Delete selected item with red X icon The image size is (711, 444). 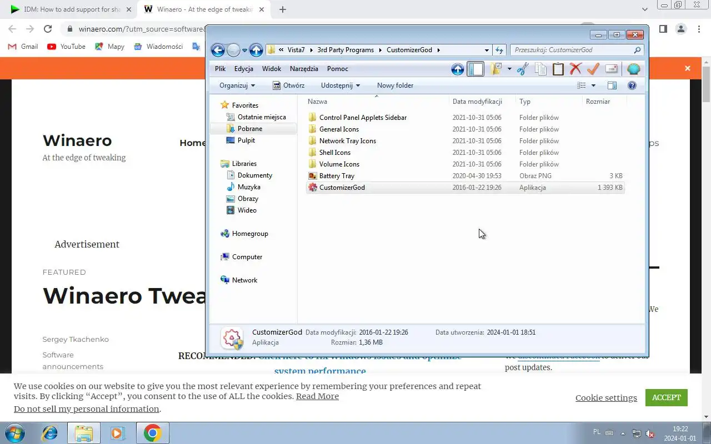pyautogui.click(x=575, y=69)
